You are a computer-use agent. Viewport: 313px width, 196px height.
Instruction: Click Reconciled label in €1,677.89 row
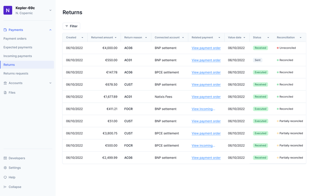286,97
